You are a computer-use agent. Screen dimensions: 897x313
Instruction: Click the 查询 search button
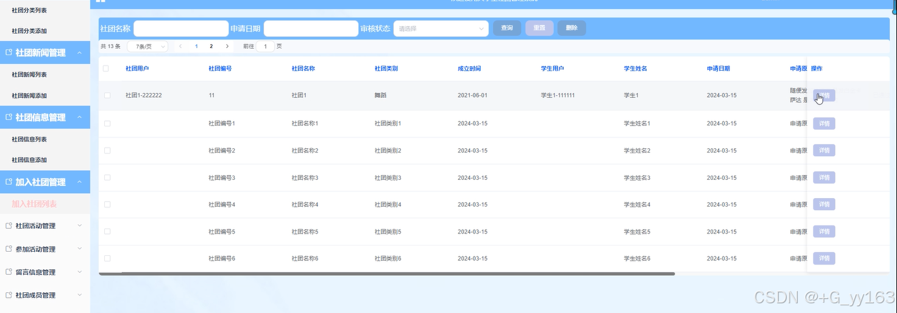pyautogui.click(x=507, y=28)
